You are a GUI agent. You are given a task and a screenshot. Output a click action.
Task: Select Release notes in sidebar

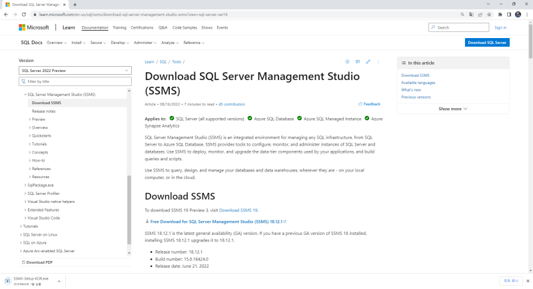[x=43, y=111]
